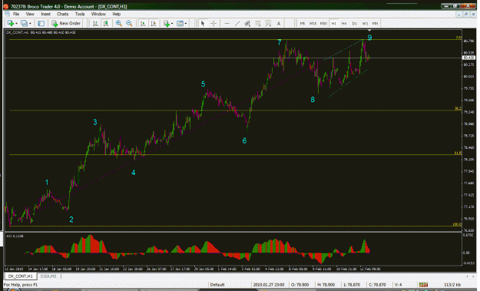
Task: Zoom in on the chart
Action: tap(119, 23)
